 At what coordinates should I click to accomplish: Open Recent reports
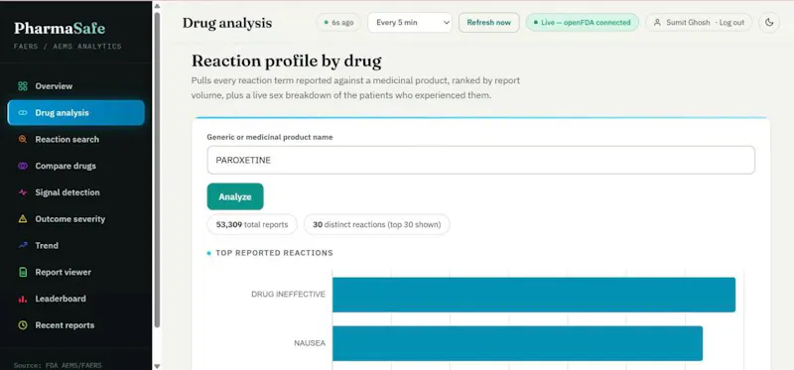coord(76,325)
